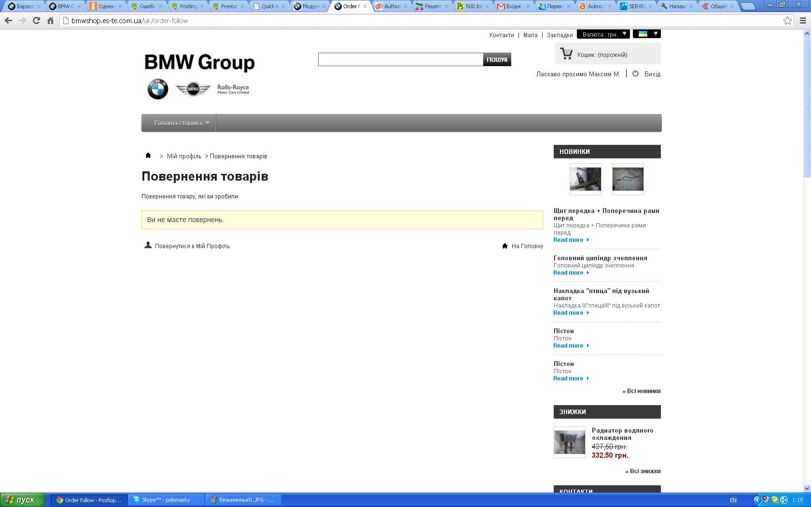The width and height of the screenshot is (811, 507).
Task: Click the page vertical scrollbar thumb
Action: pyautogui.click(x=807, y=107)
